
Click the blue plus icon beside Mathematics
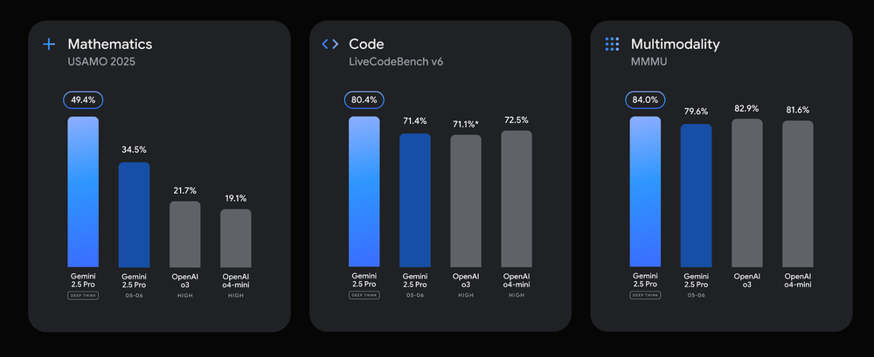(x=49, y=44)
